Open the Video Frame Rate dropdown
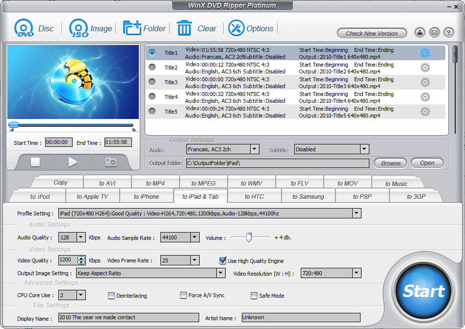 click(x=195, y=260)
